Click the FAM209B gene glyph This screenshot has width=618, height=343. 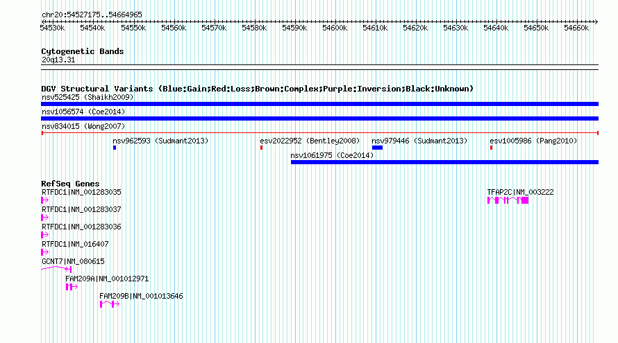click(x=110, y=304)
